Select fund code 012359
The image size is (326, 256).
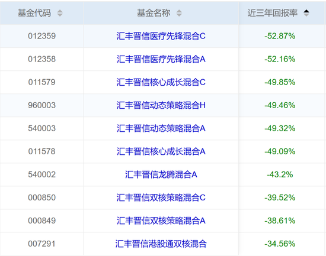(42, 36)
